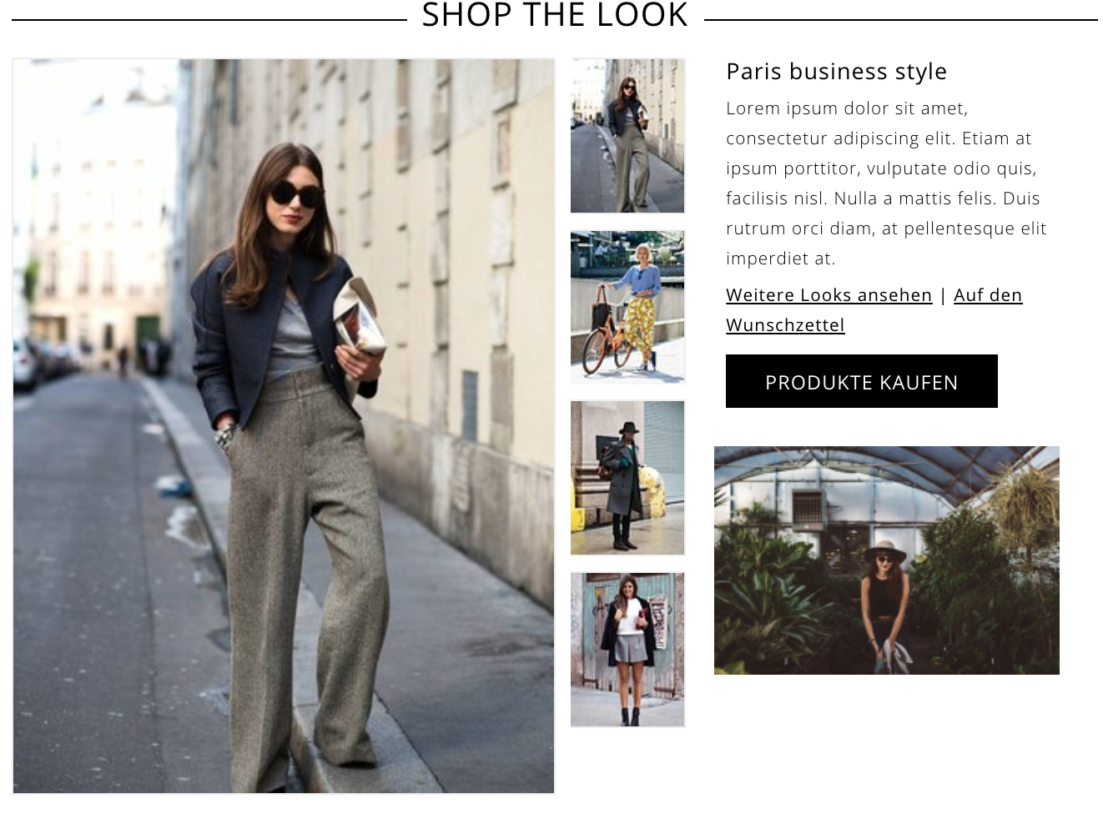Click the Shop the Look heading
1103x819 pixels.
555,15
